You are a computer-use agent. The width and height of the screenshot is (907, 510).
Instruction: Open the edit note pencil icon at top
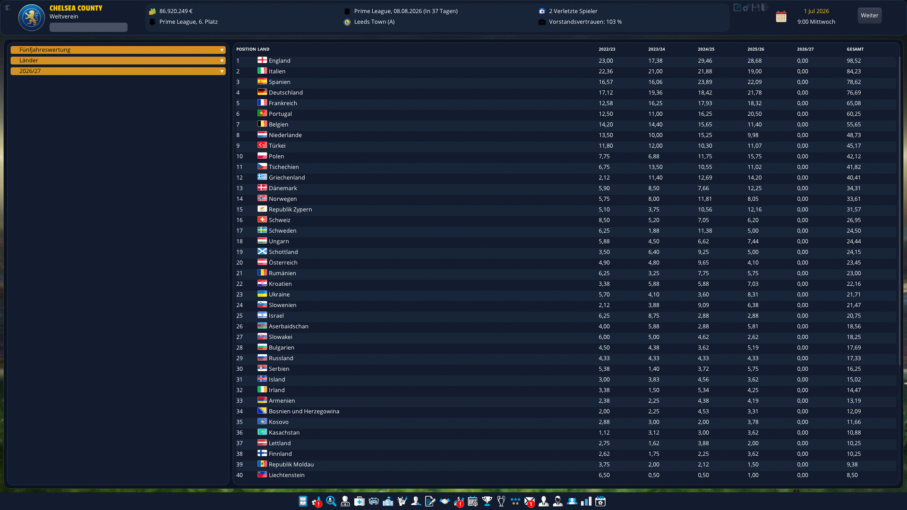(737, 7)
